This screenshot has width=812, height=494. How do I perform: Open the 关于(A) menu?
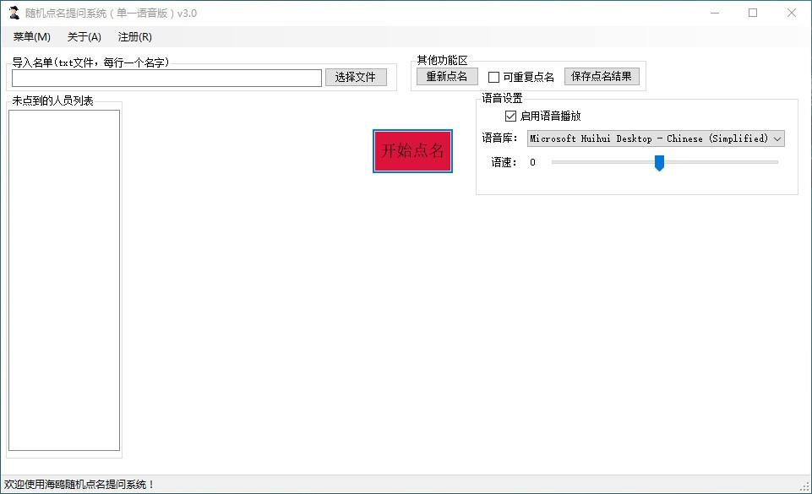pos(84,36)
